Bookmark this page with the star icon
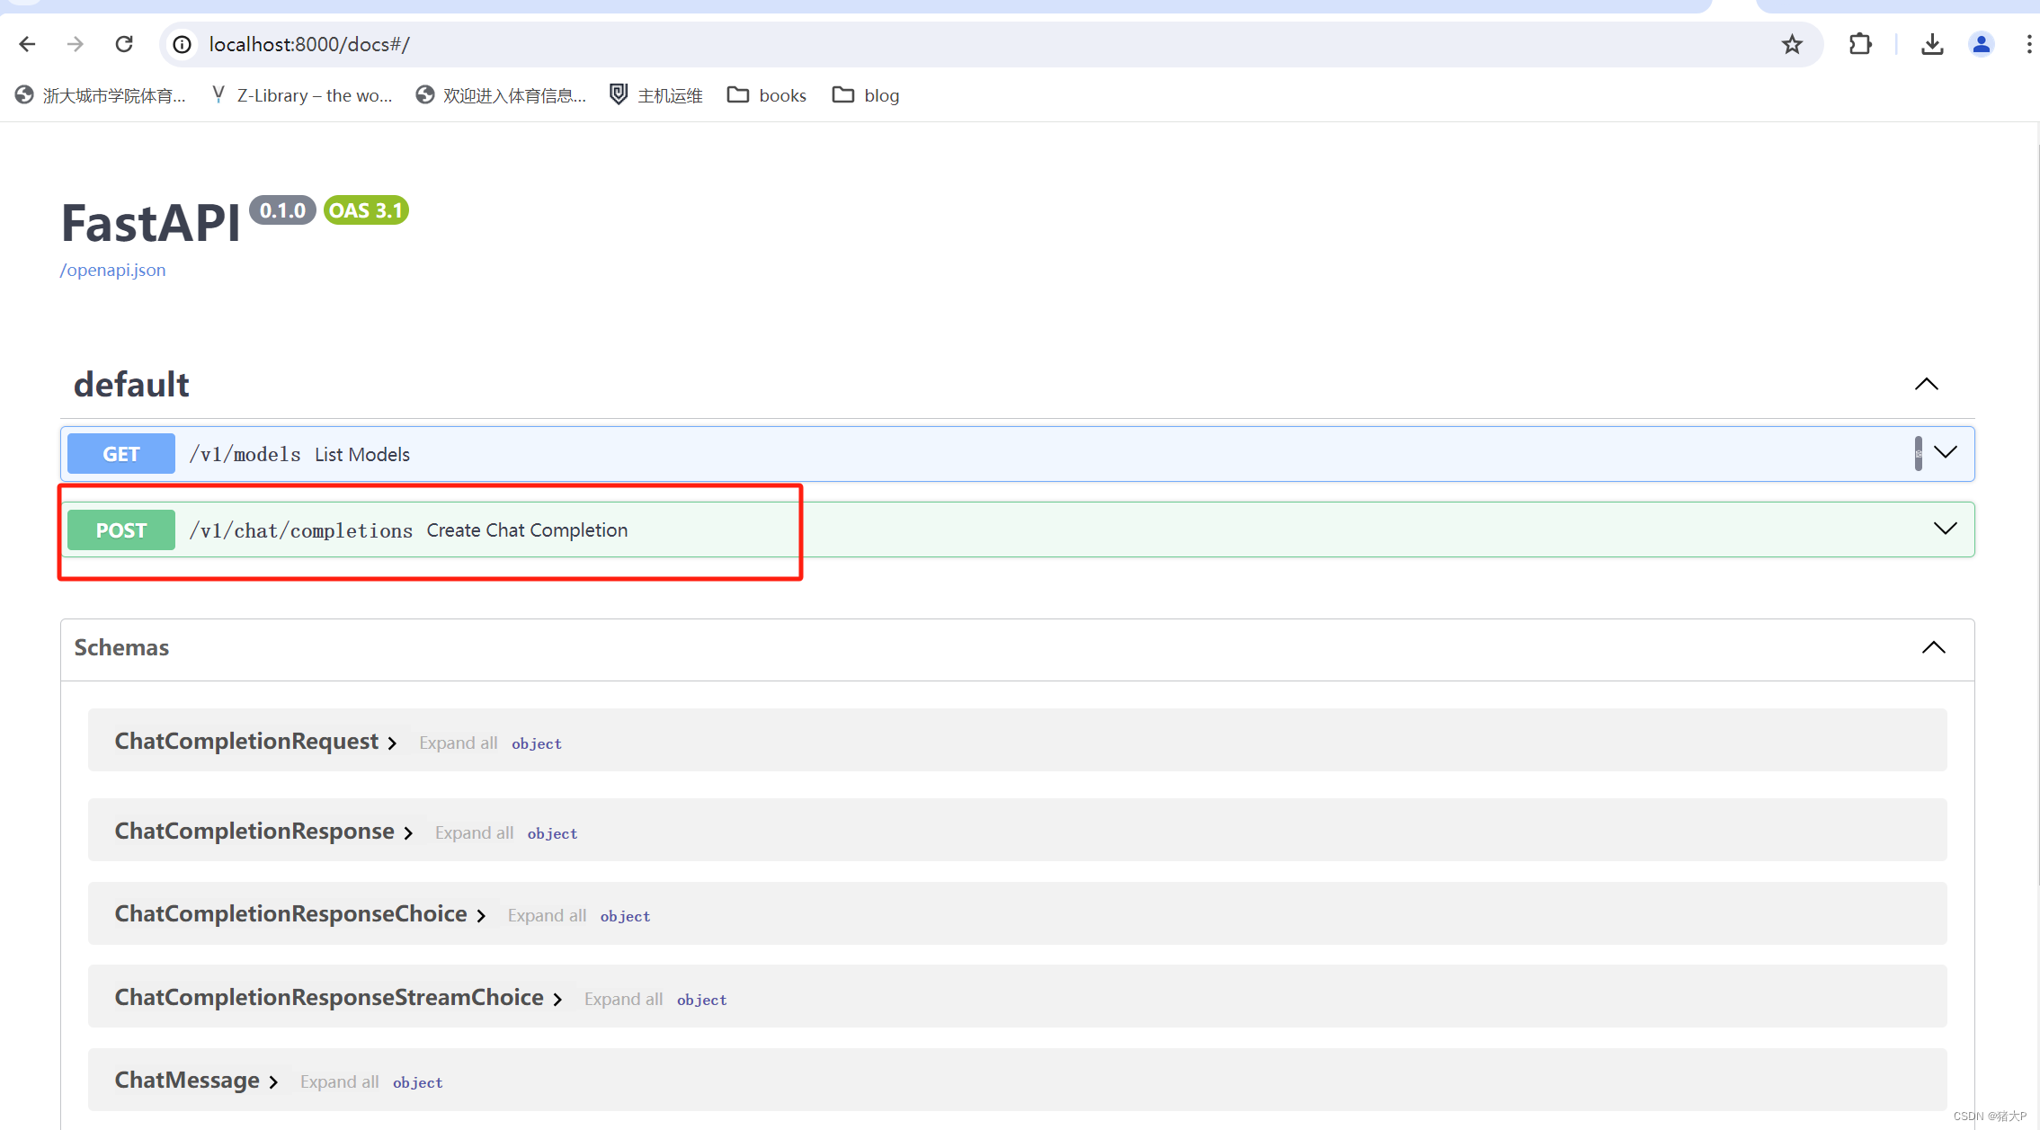This screenshot has width=2040, height=1130. 1792,44
